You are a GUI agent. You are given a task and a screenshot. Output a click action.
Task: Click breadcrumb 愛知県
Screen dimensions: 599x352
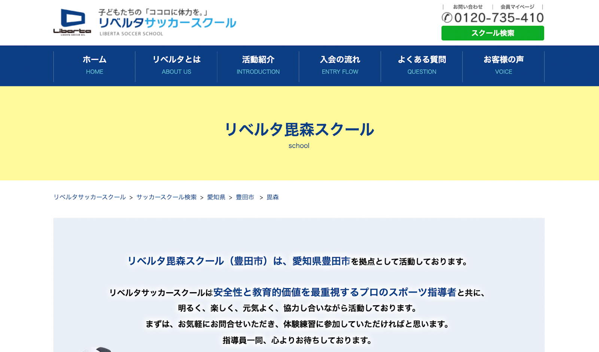(216, 197)
